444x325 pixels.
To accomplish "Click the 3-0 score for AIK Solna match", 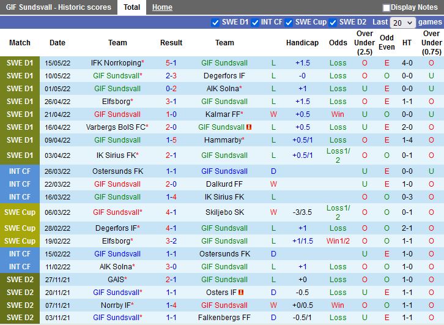I will (x=171, y=267).
